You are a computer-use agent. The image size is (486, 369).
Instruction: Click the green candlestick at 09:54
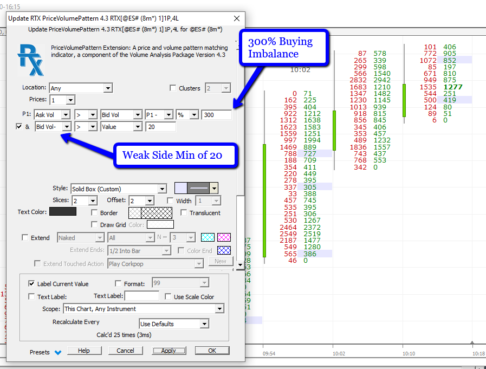(x=264, y=200)
